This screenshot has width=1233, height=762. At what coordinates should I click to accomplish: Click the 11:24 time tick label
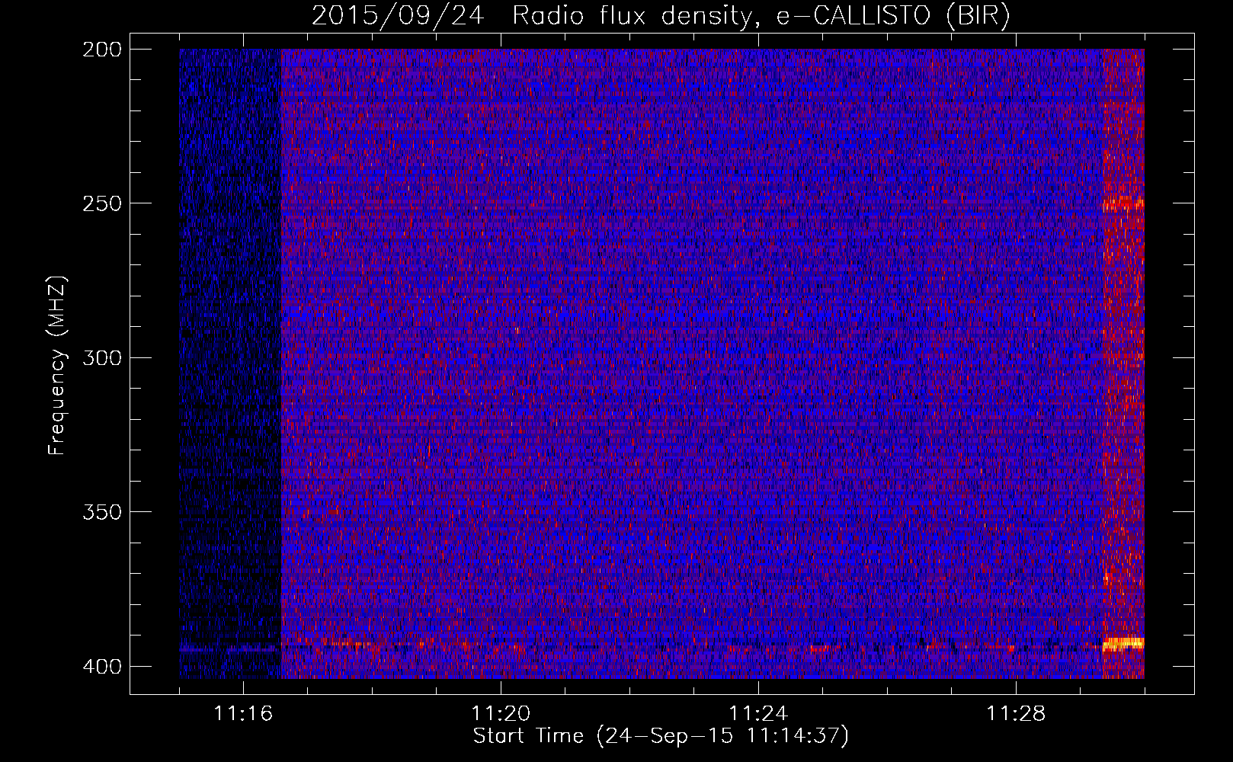758,714
